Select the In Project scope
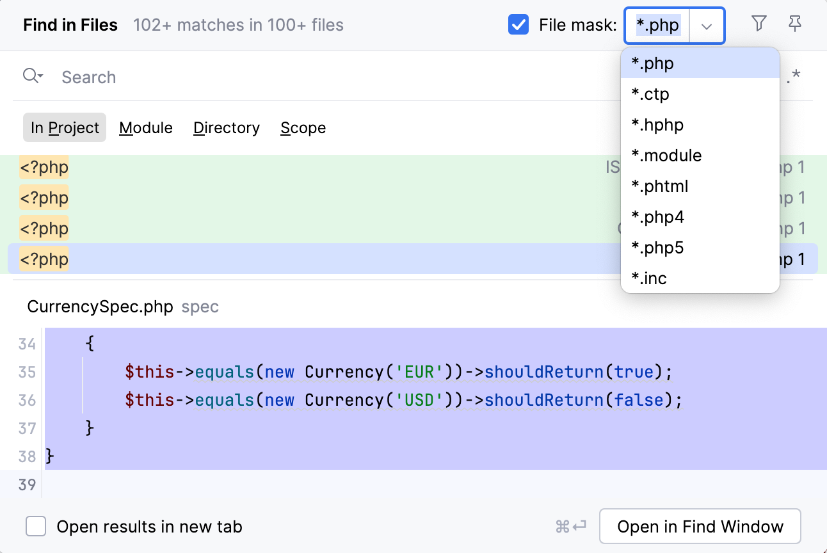The width and height of the screenshot is (827, 553). tap(64, 127)
